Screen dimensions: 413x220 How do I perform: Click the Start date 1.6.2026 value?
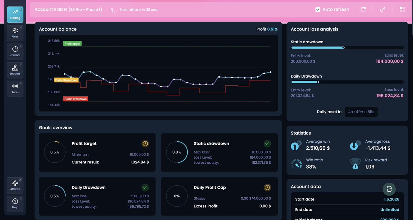click(392, 199)
